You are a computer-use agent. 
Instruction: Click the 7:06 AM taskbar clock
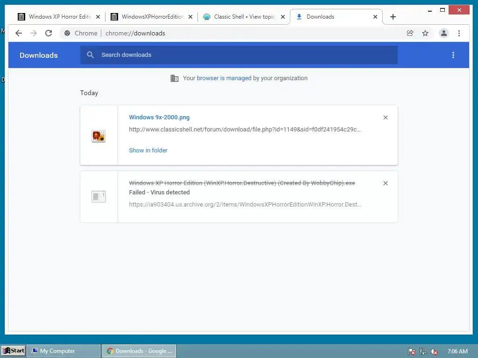(457, 351)
